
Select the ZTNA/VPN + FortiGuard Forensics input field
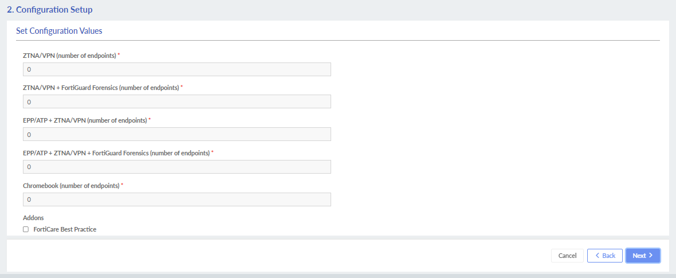[176, 101]
